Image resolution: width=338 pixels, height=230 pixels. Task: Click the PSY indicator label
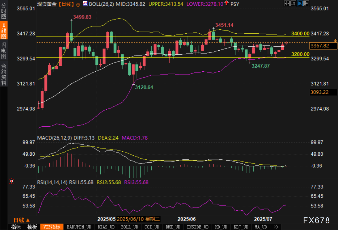(x=235, y=4)
